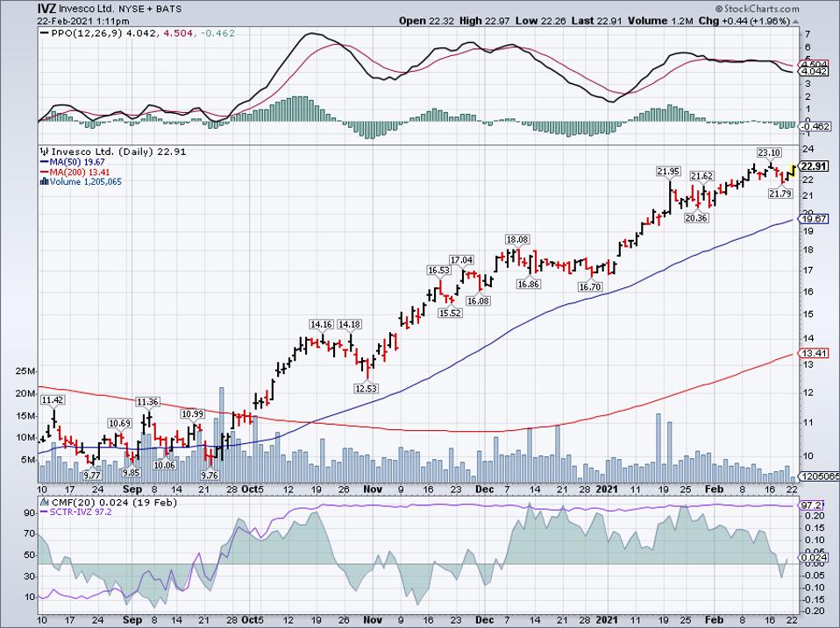
Task: Click the 90 SCTR axis label
Action: point(30,513)
